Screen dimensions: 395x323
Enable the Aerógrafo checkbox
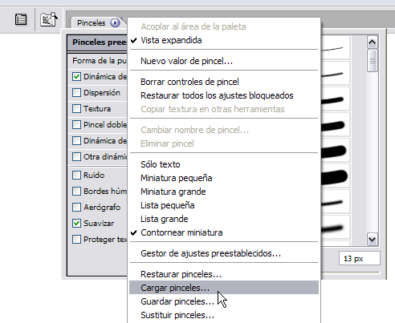[x=76, y=208]
